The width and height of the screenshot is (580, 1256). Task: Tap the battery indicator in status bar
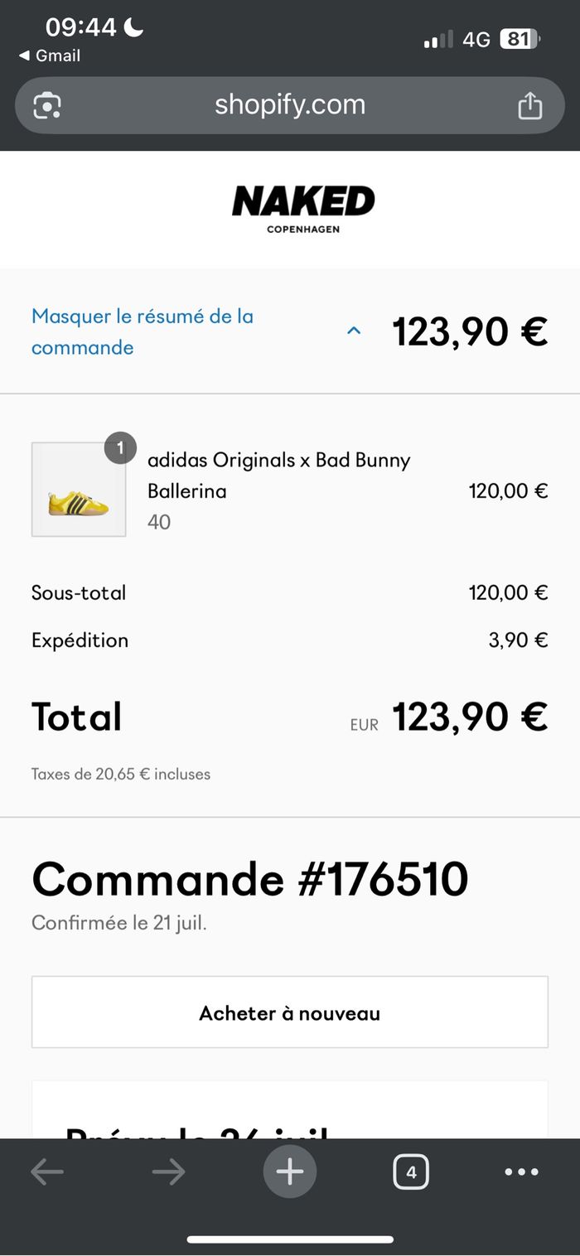pos(520,39)
